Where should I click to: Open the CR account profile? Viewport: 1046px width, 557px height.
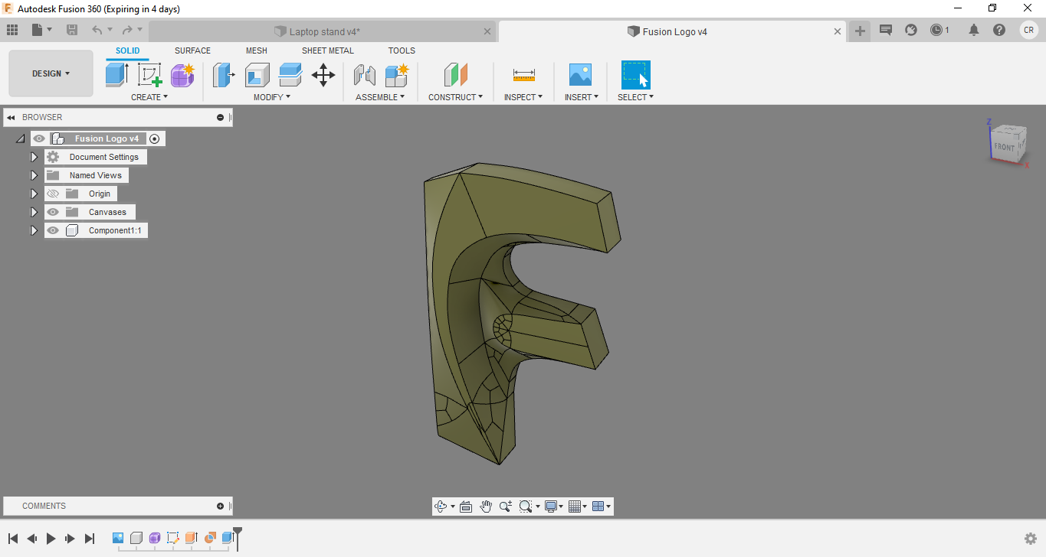point(1028,31)
